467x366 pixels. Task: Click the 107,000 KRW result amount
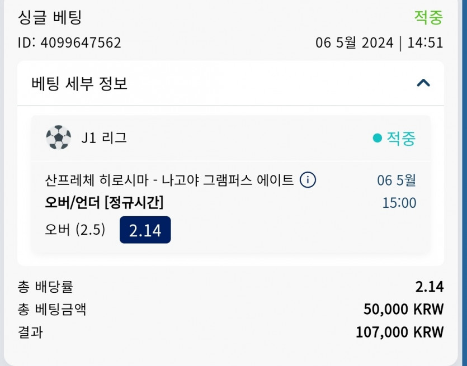[x=400, y=332]
